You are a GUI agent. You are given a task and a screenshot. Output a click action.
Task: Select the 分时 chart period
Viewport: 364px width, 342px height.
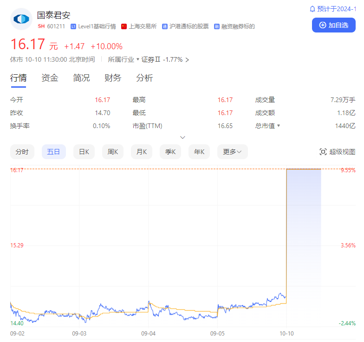[x=22, y=152]
